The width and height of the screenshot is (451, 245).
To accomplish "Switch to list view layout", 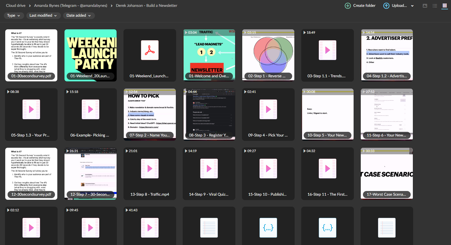I will pos(435,6).
